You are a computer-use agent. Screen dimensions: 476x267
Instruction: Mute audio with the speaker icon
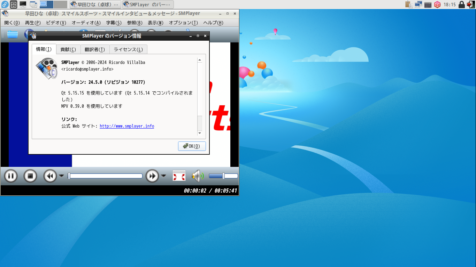click(x=198, y=176)
